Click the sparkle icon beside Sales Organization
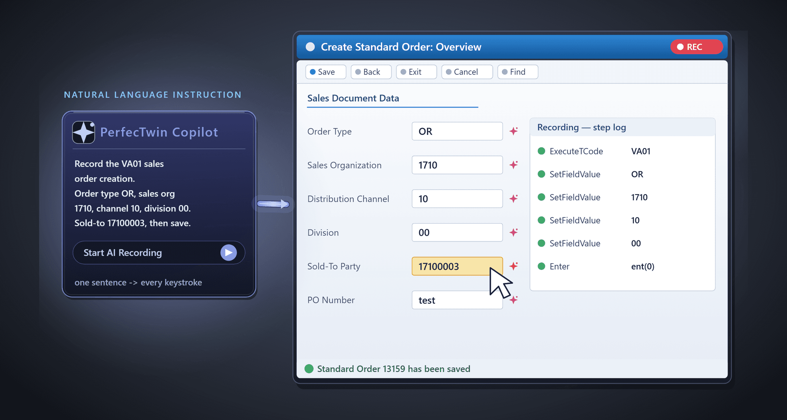 click(514, 165)
